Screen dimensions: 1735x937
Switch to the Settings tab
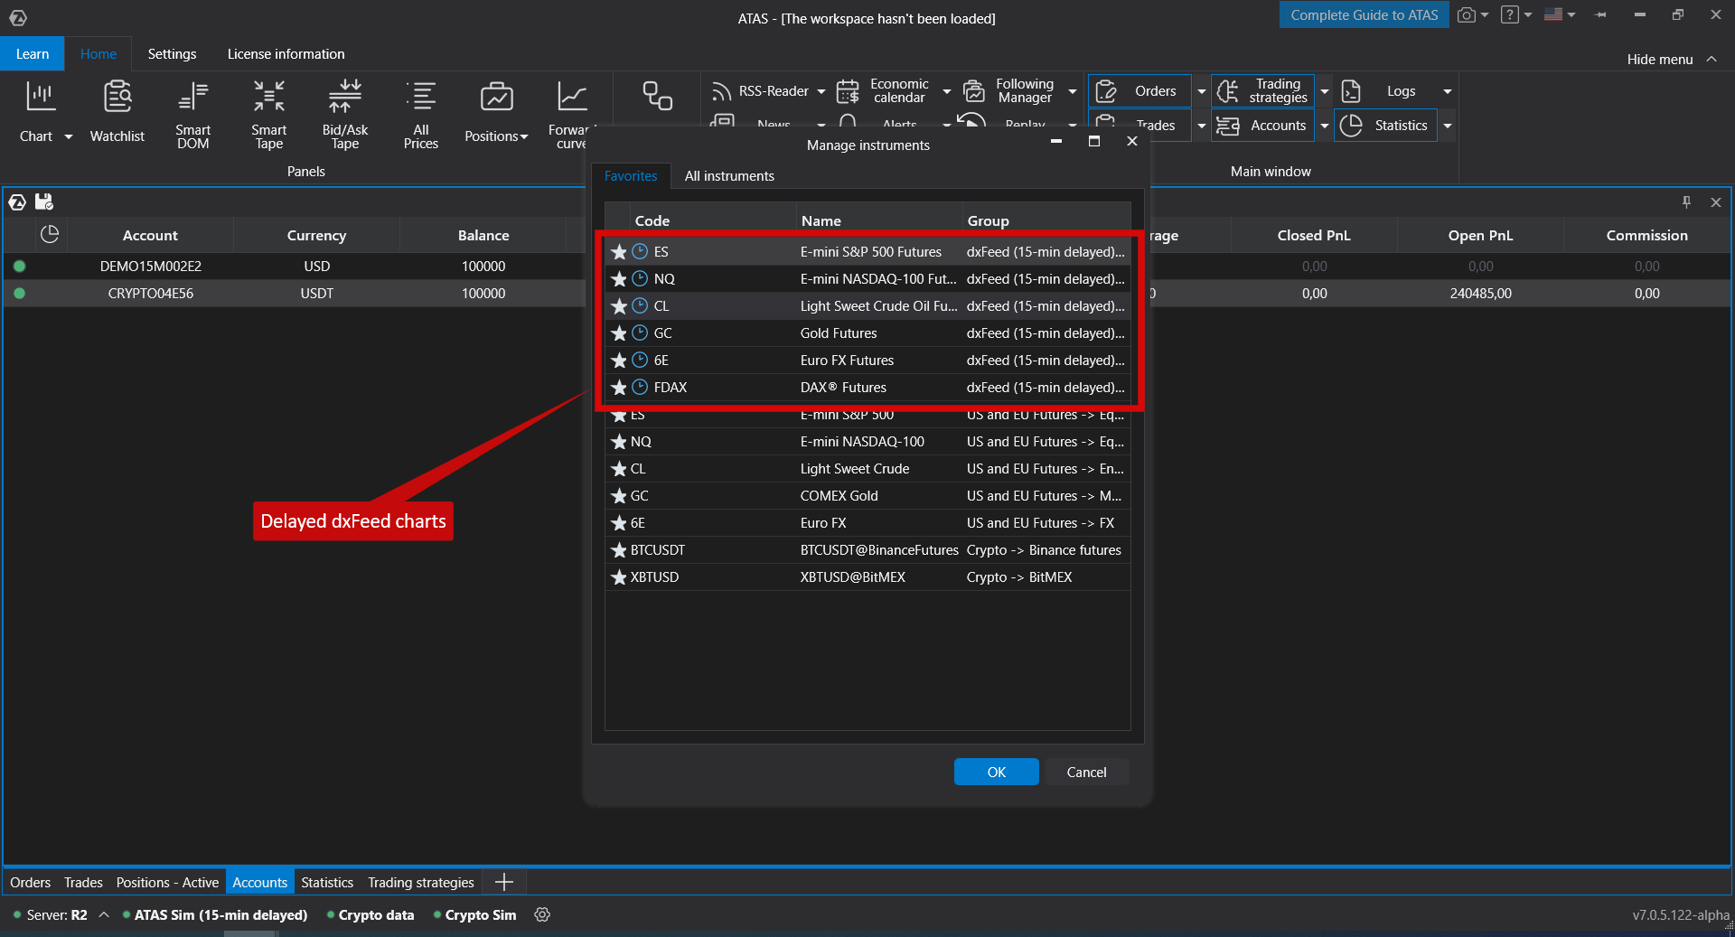click(x=172, y=53)
